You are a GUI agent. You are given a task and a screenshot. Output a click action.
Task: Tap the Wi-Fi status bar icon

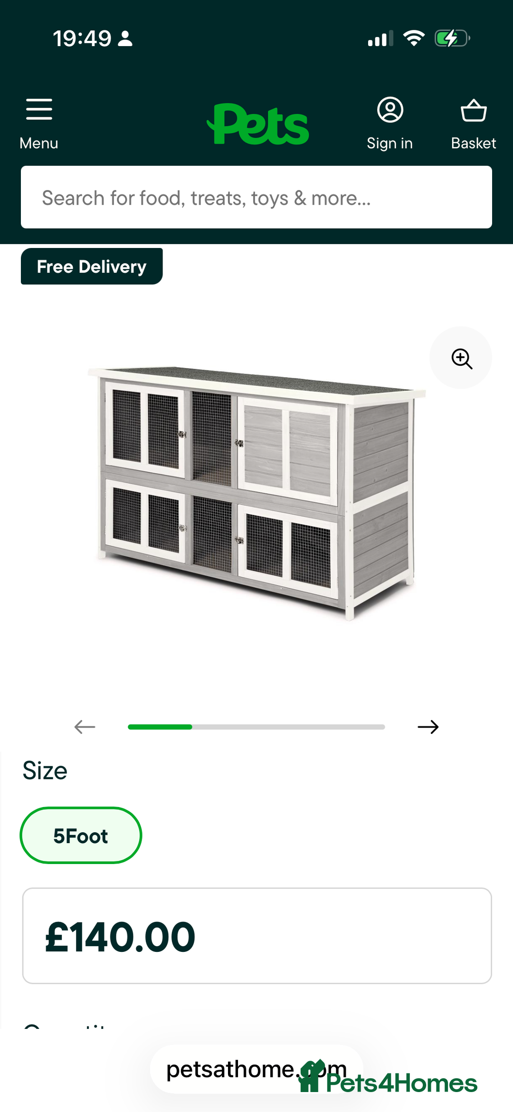[x=414, y=38]
